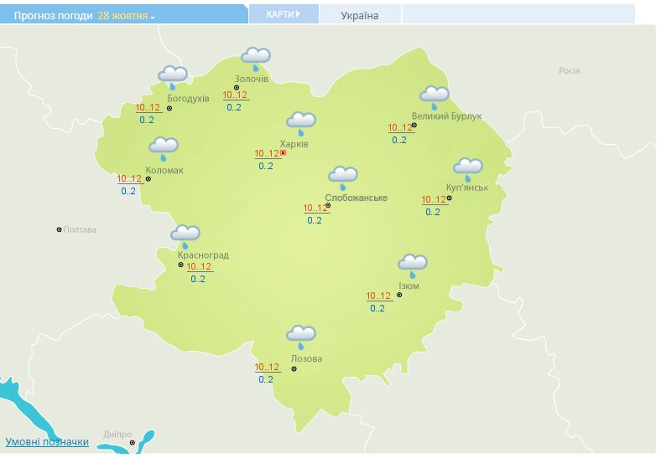This screenshot has width=661, height=458.
Task: Click the Золочів city label
Action: [x=252, y=79]
